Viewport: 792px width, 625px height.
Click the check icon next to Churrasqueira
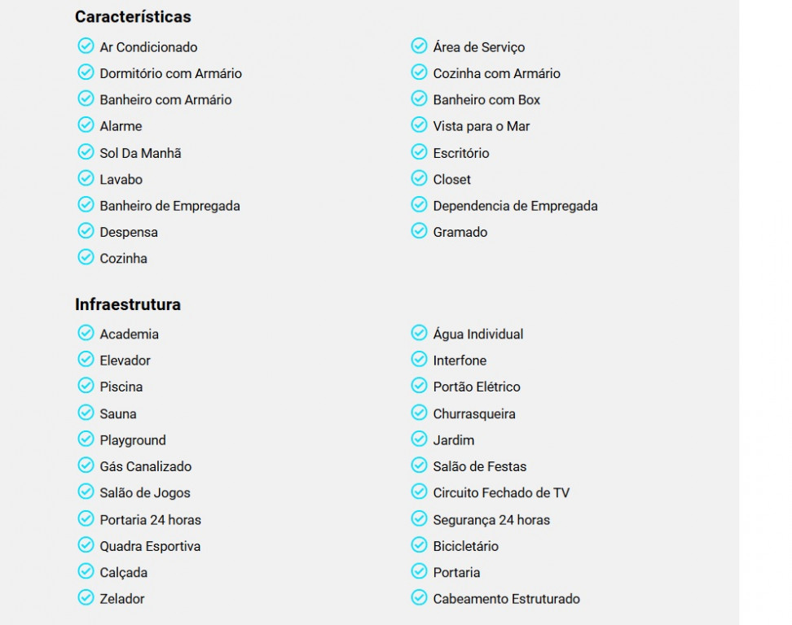[419, 413]
